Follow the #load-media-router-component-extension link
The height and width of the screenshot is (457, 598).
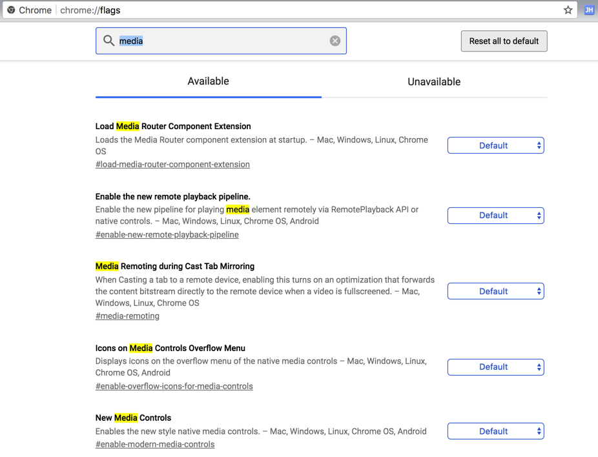(x=172, y=165)
